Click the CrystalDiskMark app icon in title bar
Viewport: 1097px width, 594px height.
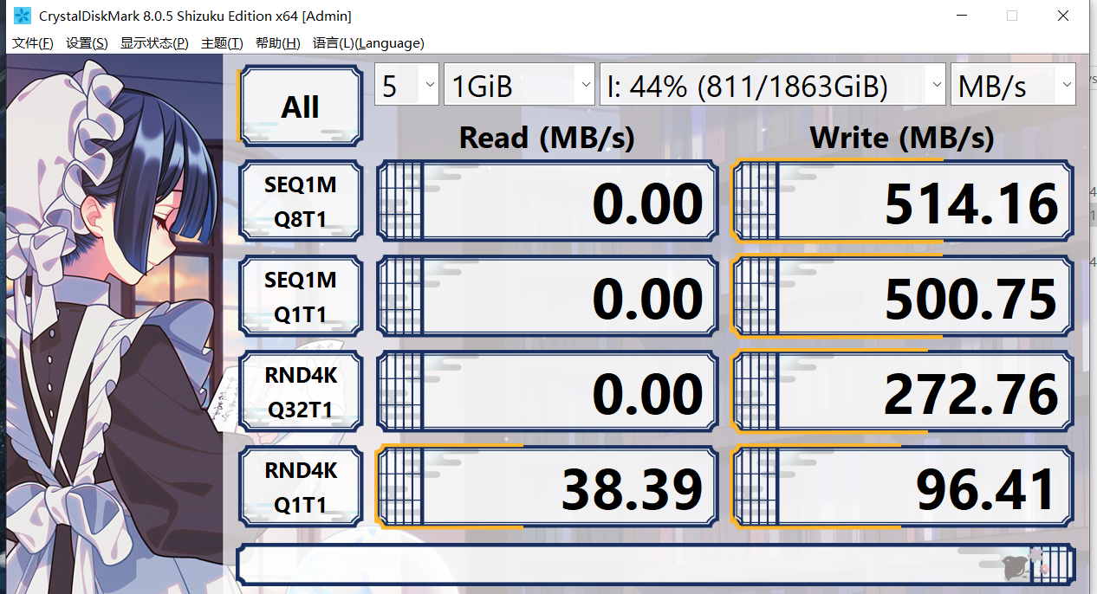point(22,16)
